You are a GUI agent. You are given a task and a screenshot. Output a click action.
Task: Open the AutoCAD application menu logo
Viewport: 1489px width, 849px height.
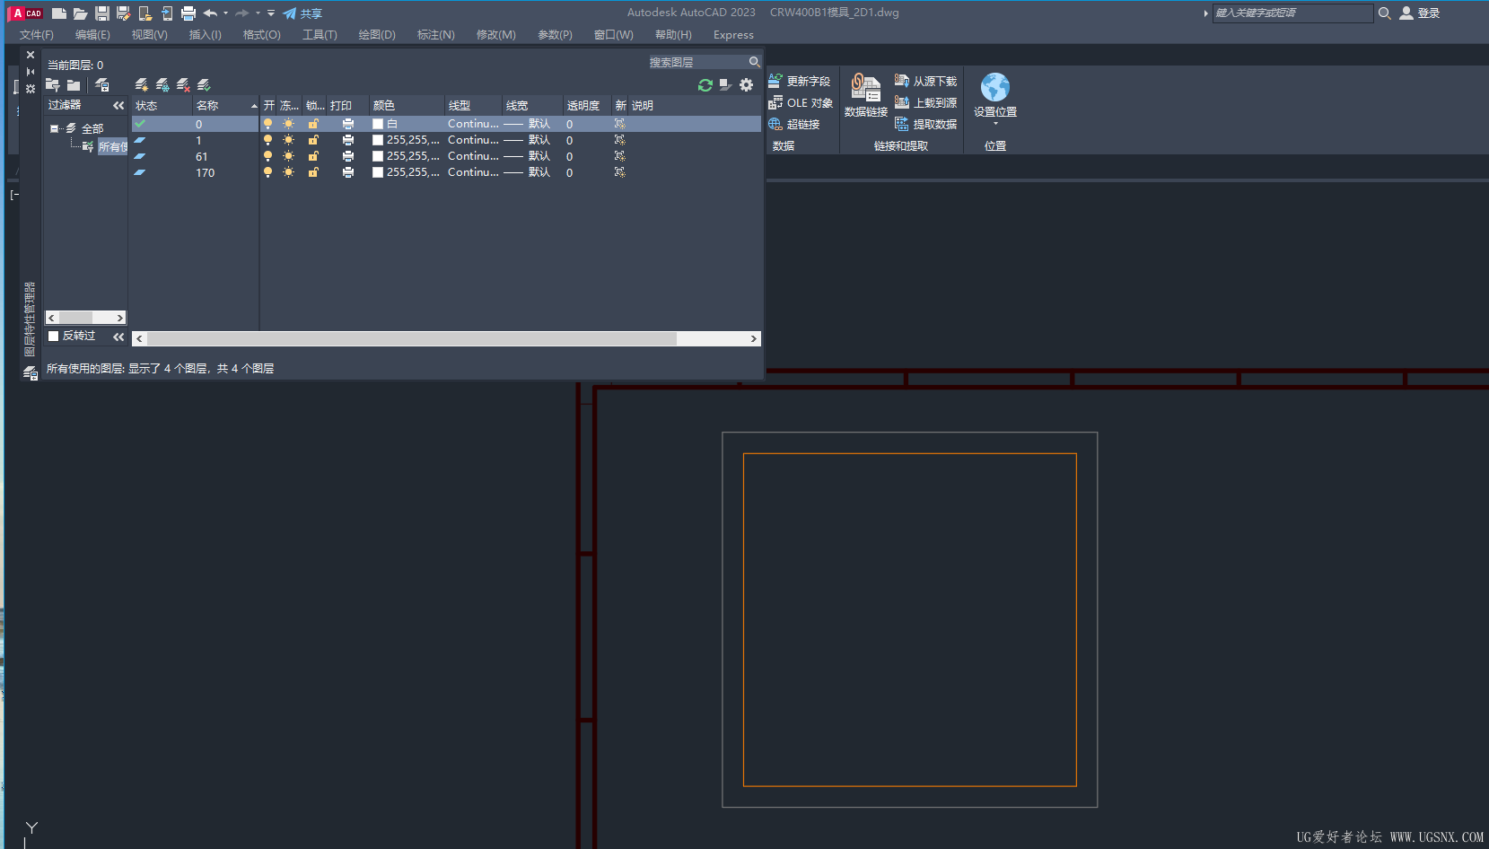coord(26,13)
